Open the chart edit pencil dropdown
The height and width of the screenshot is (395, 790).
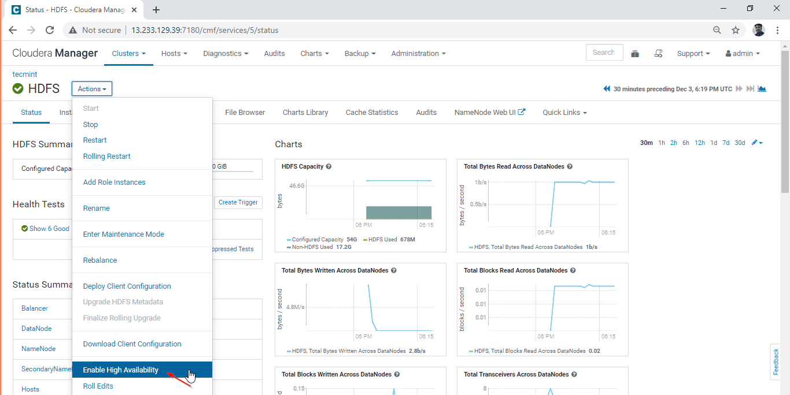(757, 143)
